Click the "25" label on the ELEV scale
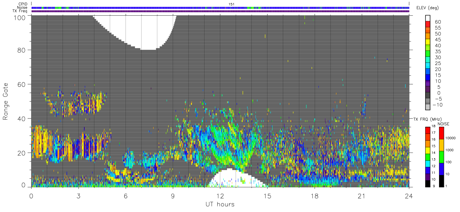This screenshot has height=212, width=460. 437,64
